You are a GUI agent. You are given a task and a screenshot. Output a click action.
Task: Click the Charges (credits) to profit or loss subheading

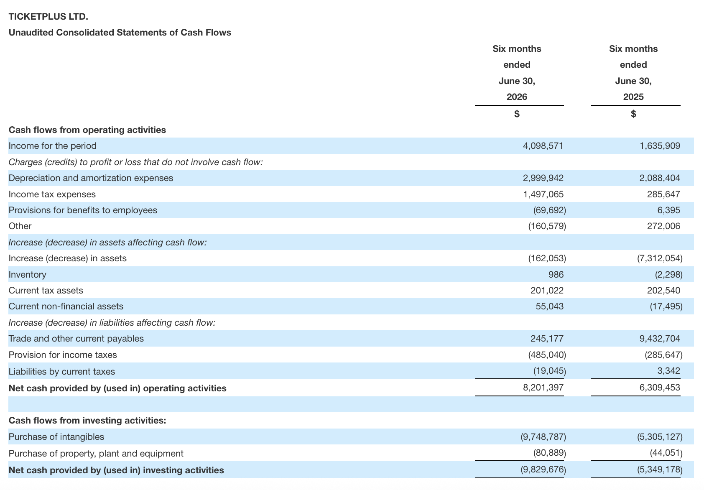pos(136,162)
